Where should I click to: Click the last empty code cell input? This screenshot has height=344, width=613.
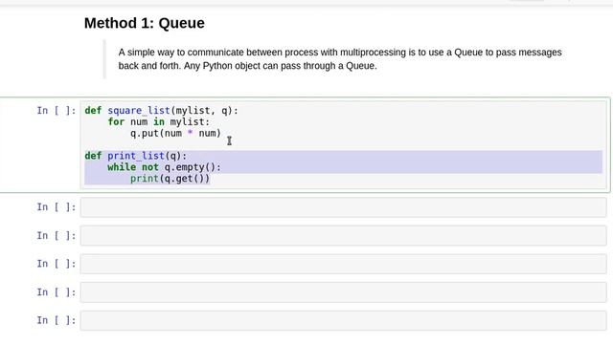pyautogui.click(x=343, y=321)
